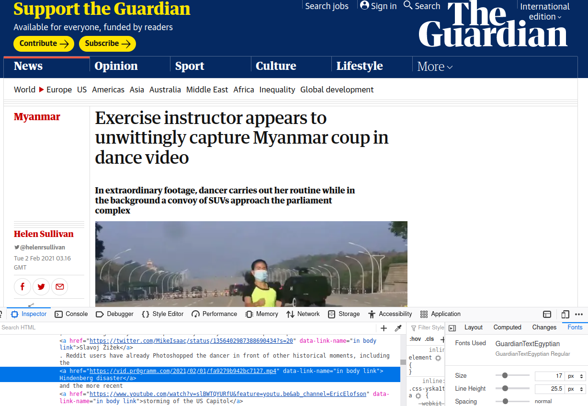Open the iframe picker layout icon
The height and width of the screenshot is (406, 588).
tap(547, 314)
